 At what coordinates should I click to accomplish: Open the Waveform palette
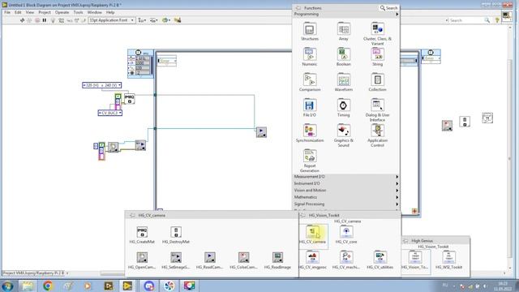coord(344,79)
